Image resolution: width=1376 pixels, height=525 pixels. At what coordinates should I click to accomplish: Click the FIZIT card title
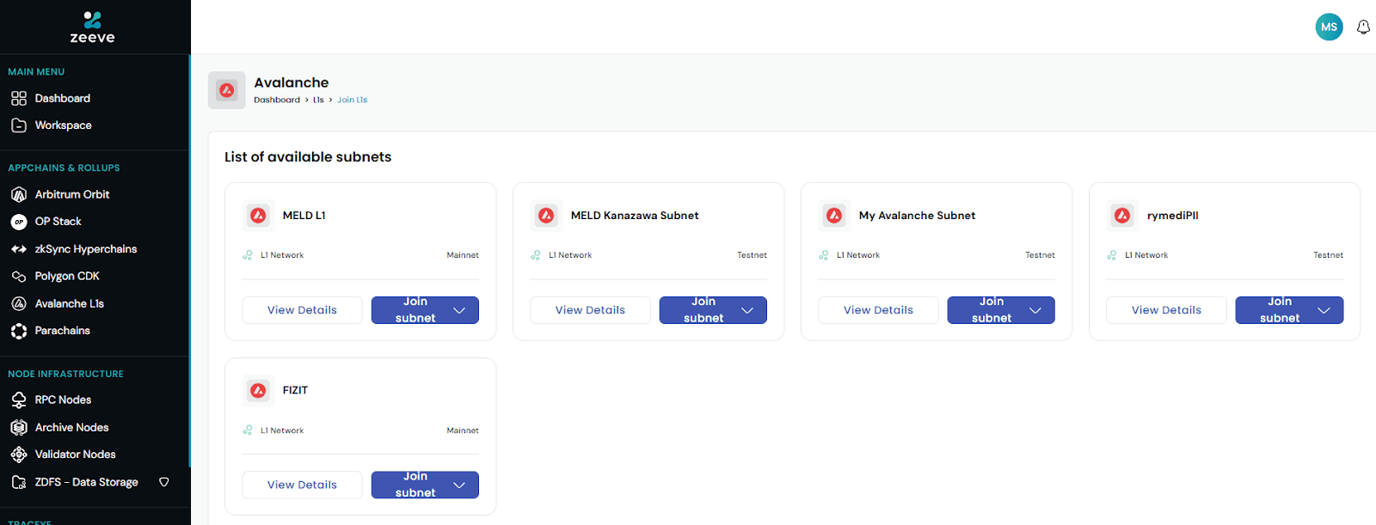(x=295, y=390)
